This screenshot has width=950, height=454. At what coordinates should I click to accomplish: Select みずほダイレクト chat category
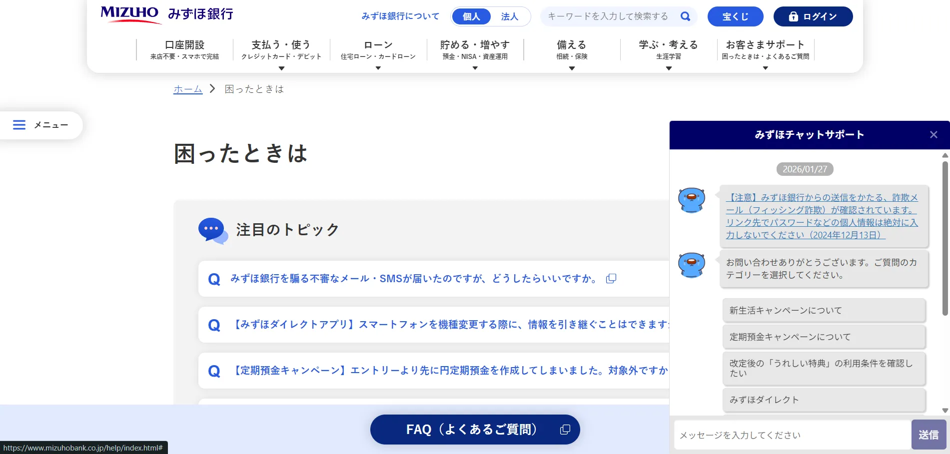point(824,400)
